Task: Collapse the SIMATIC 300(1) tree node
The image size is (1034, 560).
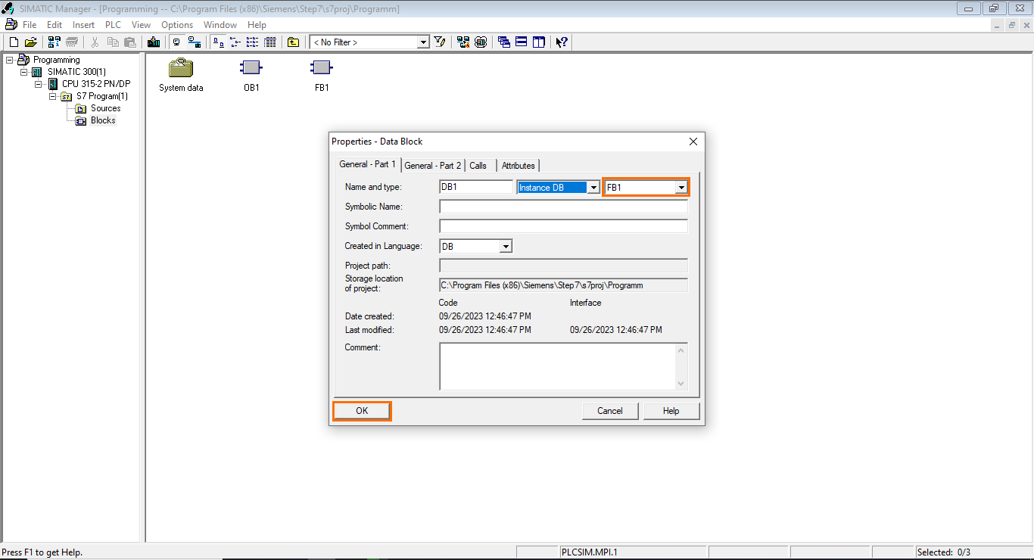Action: [x=24, y=72]
